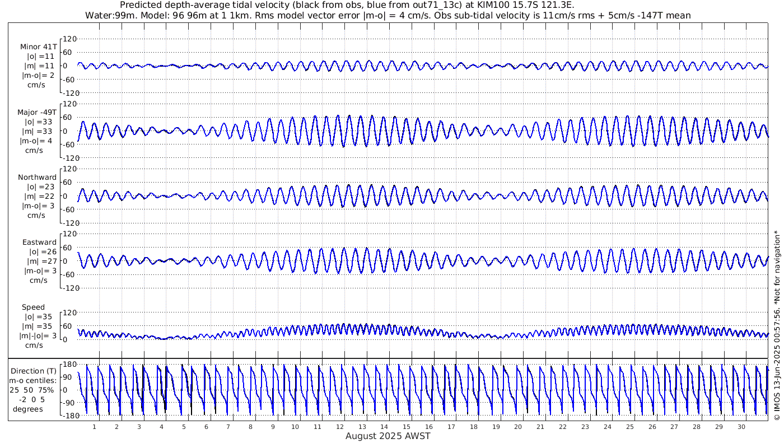Click the August 2025 AWST axis label
The width and height of the screenshot is (784, 448).
[x=388, y=436]
